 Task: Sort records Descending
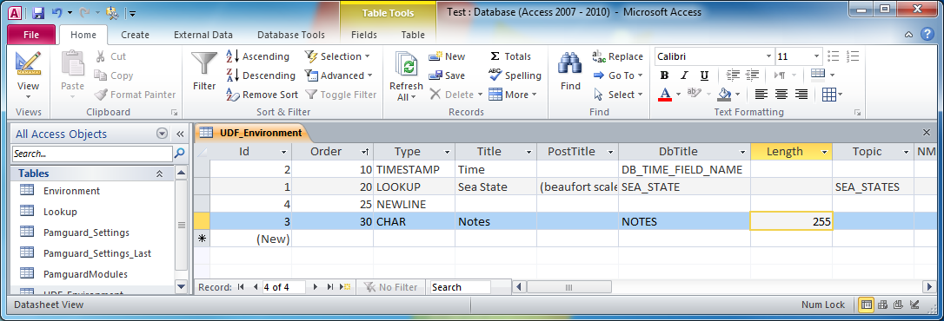coord(261,75)
